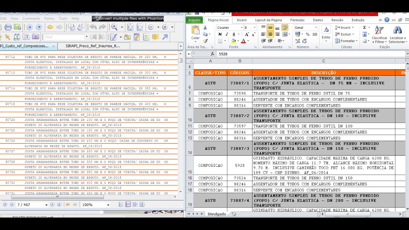The image size is (409, 230).
Task: Click the AutoSum sigma icon
Action: click(365, 28)
